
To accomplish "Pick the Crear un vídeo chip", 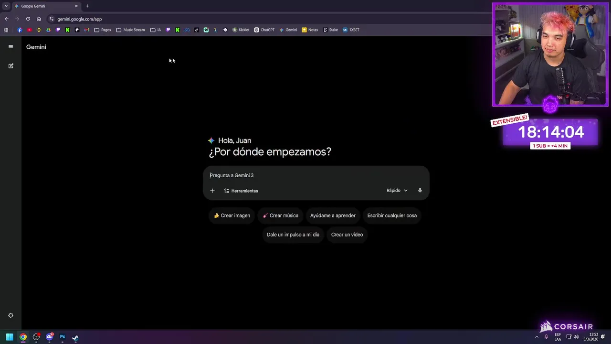I will [x=347, y=235].
